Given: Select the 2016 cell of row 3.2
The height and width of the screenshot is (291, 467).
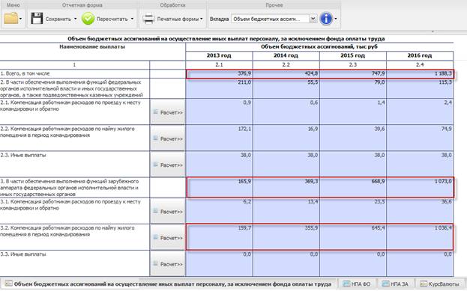Looking at the screenshot, I should (420, 237).
